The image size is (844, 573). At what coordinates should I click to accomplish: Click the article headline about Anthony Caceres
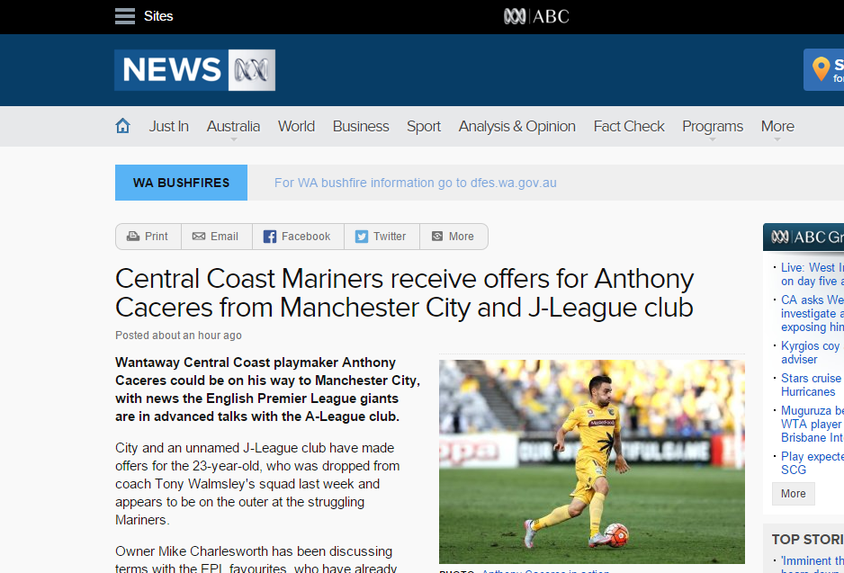pyautogui.click(x=404, y=293)
